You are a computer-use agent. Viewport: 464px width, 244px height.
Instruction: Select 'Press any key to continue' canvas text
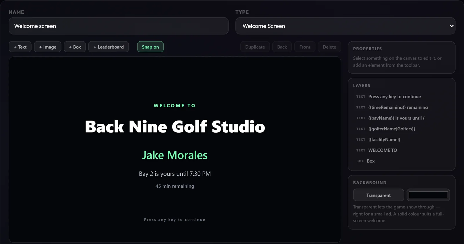[175, 220]
